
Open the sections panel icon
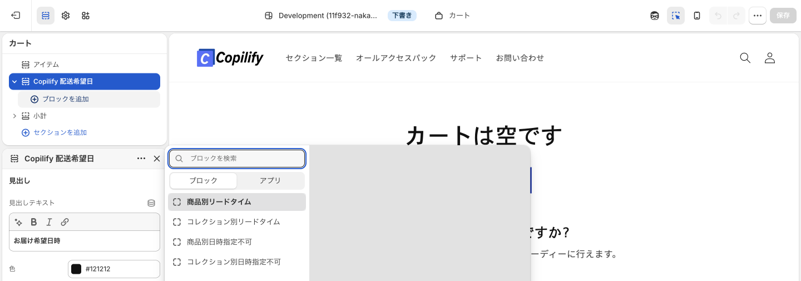(46, 16)
